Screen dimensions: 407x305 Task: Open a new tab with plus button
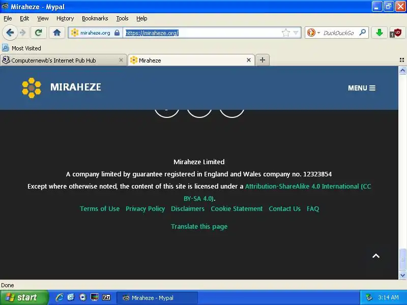pyautogui.click(x=263, y=60)
